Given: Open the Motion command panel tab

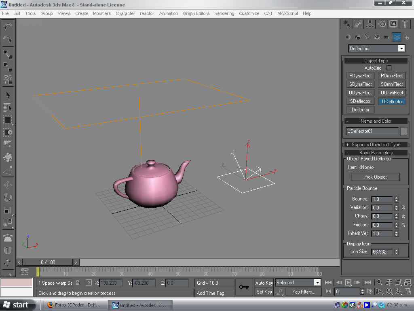Looking at the screenshot, I should coord(382,24).
